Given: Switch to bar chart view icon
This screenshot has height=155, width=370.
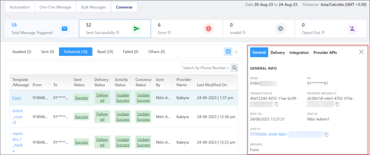Looking at the screenshot, I should pos(236,52).
